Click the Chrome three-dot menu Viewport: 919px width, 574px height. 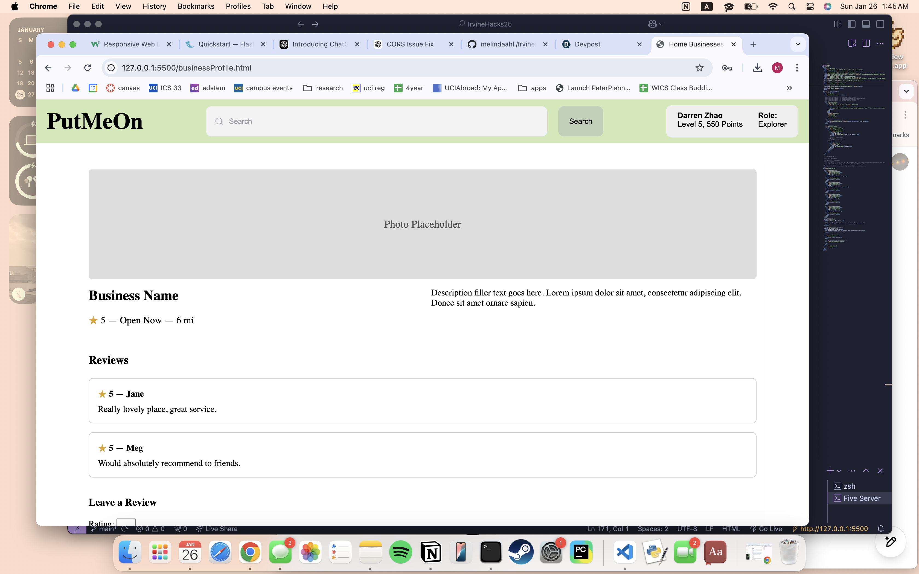797,68
